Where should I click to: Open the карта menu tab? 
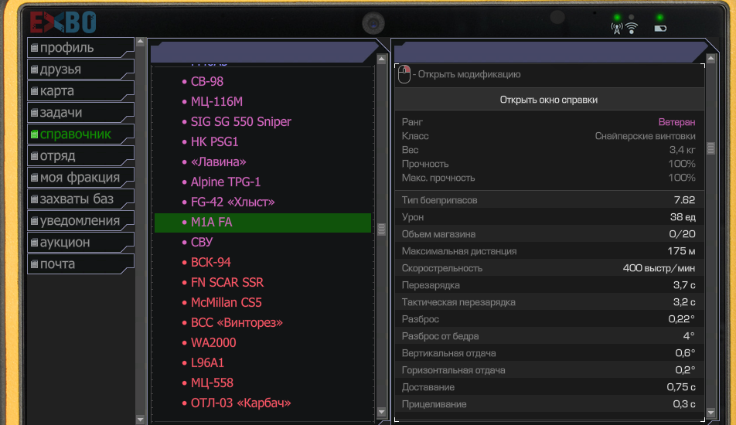point(80,90)
